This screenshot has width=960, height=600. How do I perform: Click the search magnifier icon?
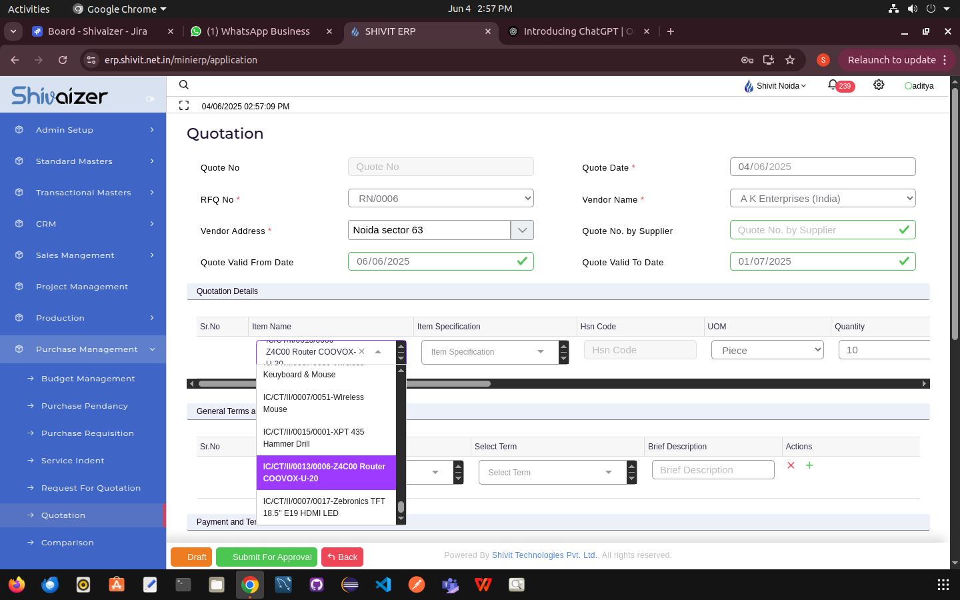pyautogui.click(x=184, y=85)
